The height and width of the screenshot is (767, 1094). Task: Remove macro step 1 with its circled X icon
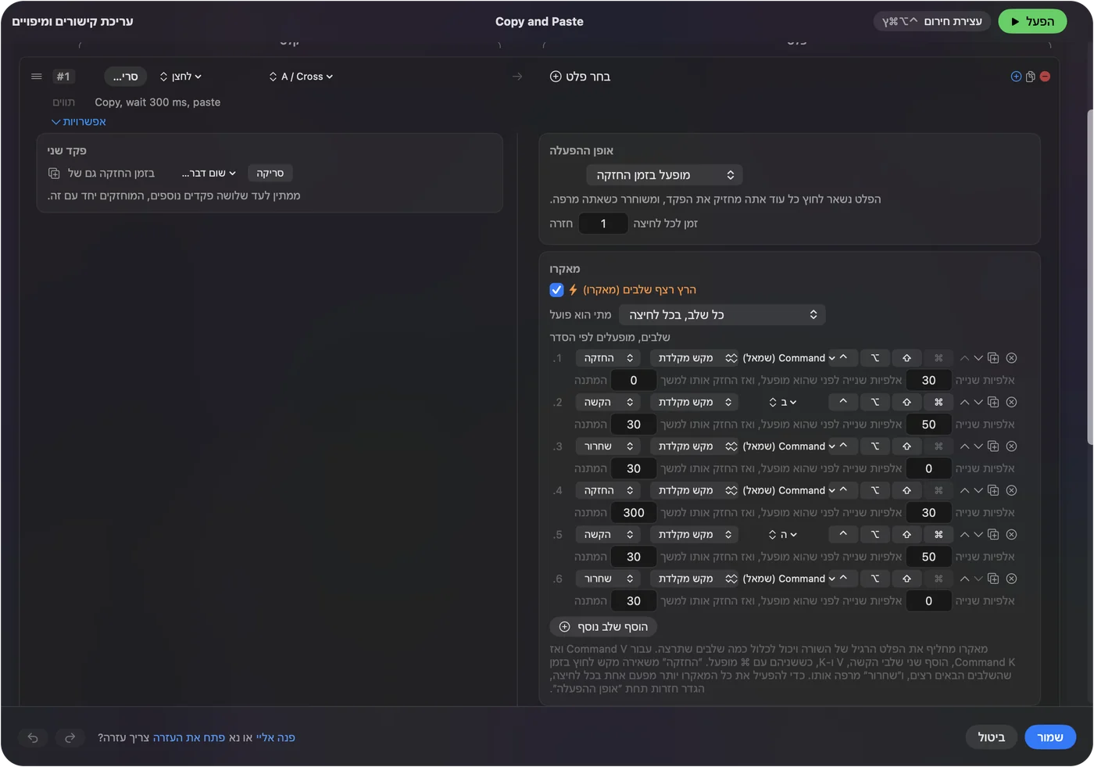click(x=1011, y=358)
